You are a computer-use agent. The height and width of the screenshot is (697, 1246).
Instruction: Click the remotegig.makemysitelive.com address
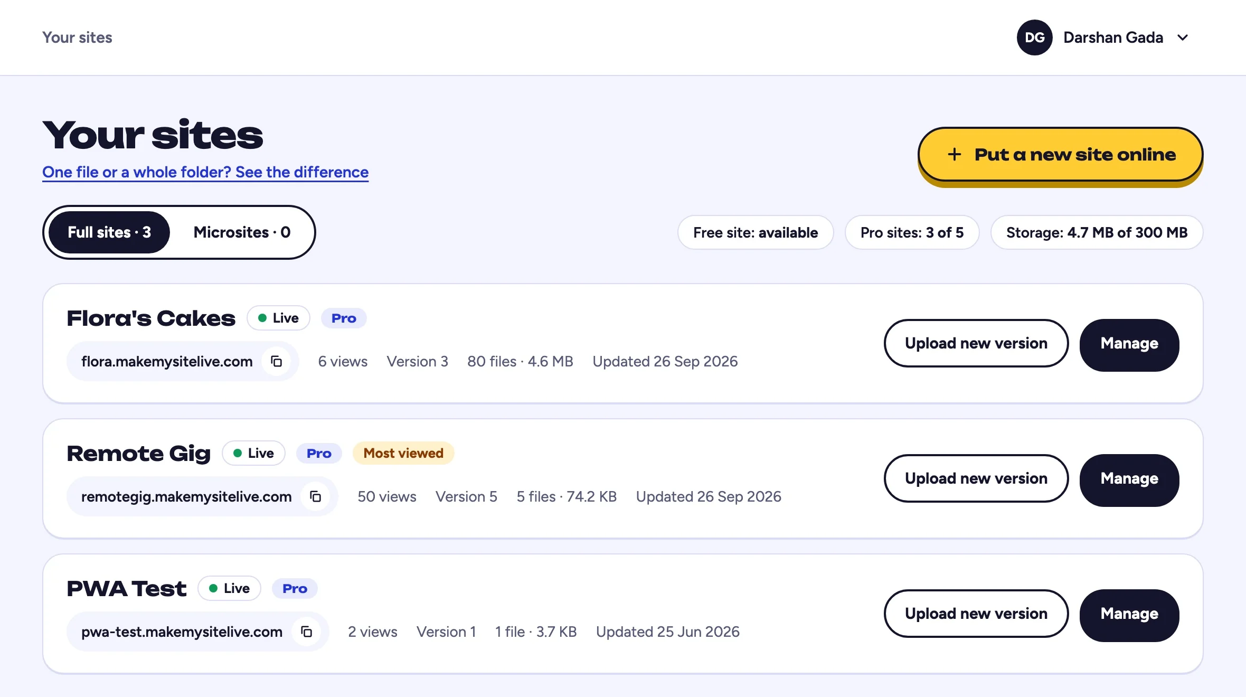(x=186, y=496)
